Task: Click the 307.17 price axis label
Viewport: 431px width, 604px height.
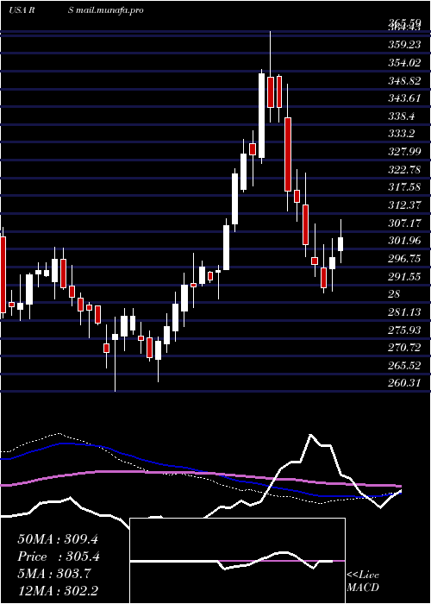Action: (404, 223)
